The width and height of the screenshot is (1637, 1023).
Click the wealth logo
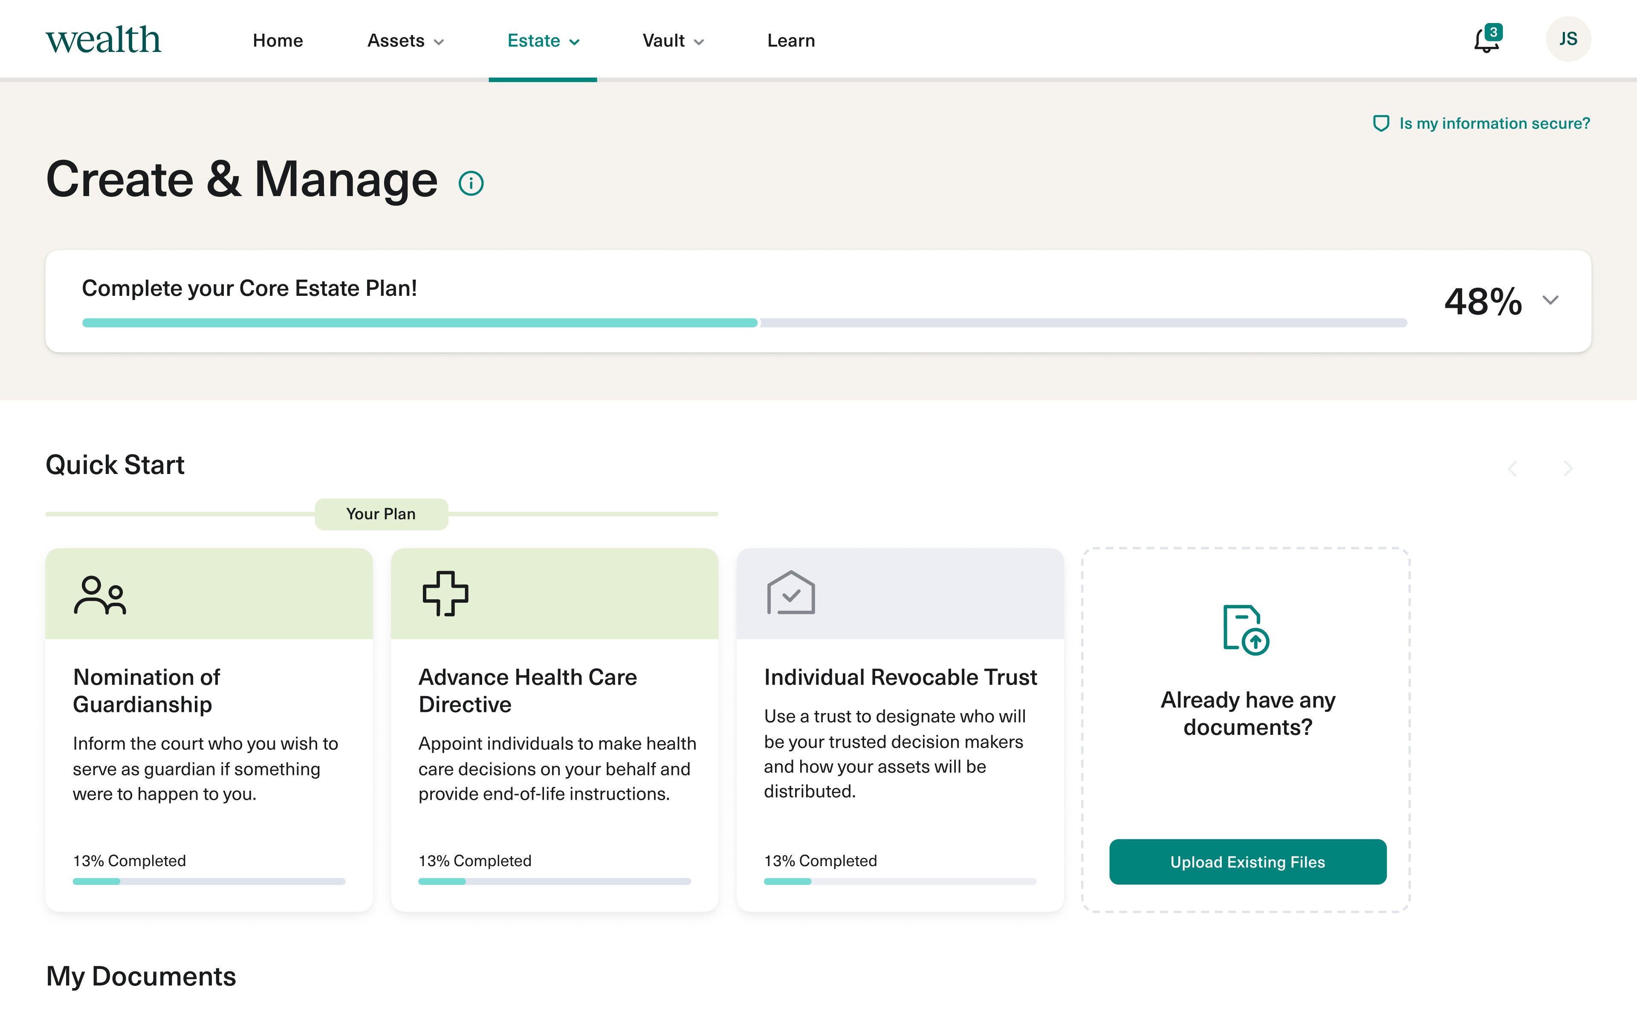tap(104, 40)
